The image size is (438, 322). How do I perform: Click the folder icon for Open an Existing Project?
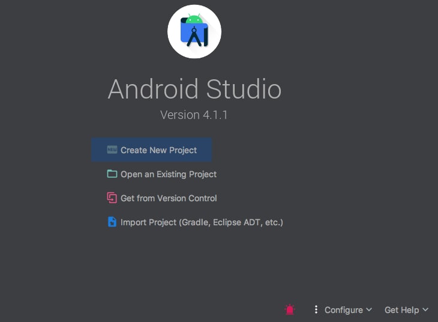(112, 174)
